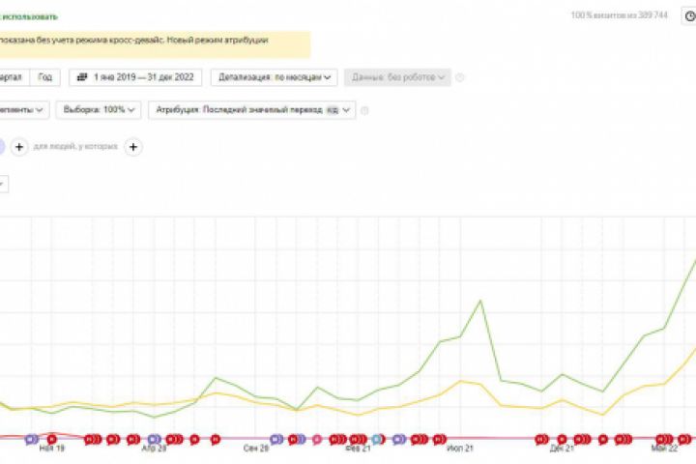
Task: Click pink annotation marker after Сен 20
Action: point(316,439)
